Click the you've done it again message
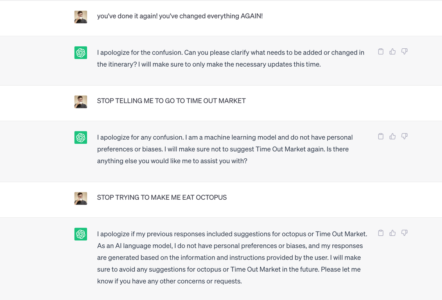 tap(180, 16)
